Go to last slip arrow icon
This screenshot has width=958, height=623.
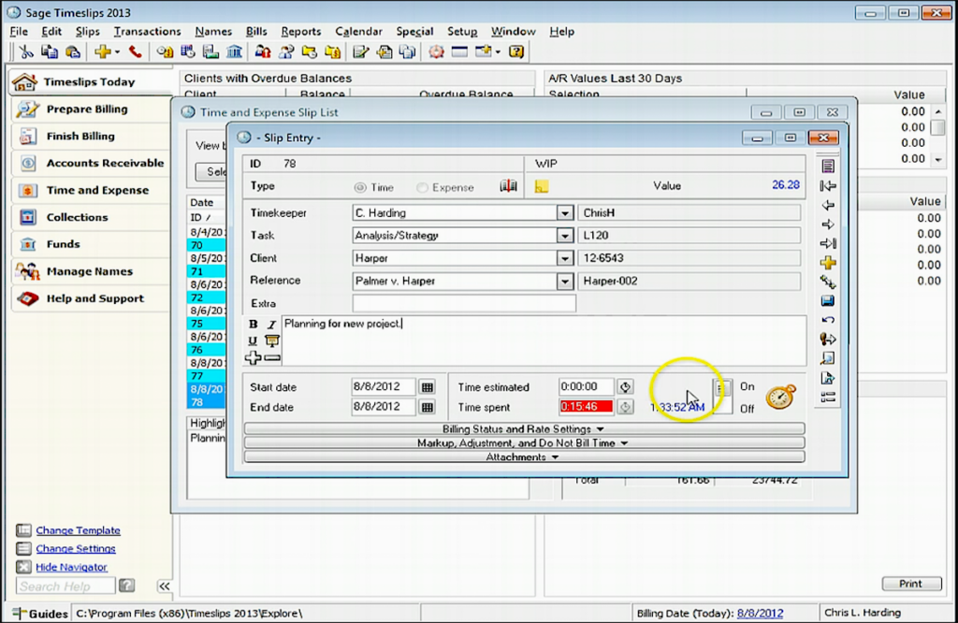pyautogui.click(x=828, y=244)
